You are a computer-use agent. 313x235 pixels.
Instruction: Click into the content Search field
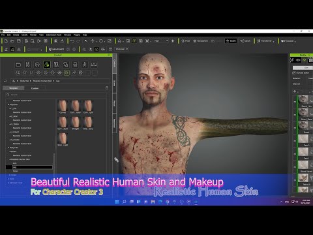pyautogui.click(x=56, y=95)
